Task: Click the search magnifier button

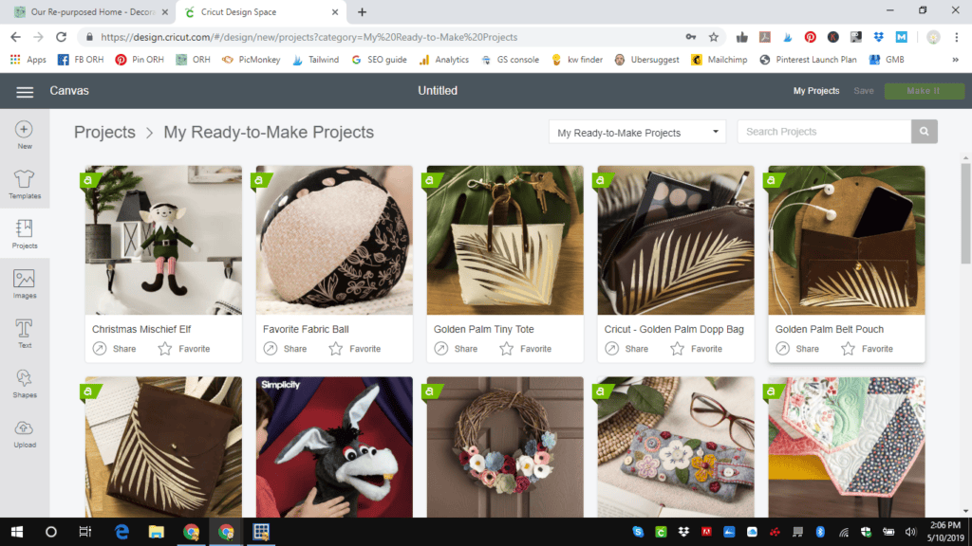Action: (924, 132)
